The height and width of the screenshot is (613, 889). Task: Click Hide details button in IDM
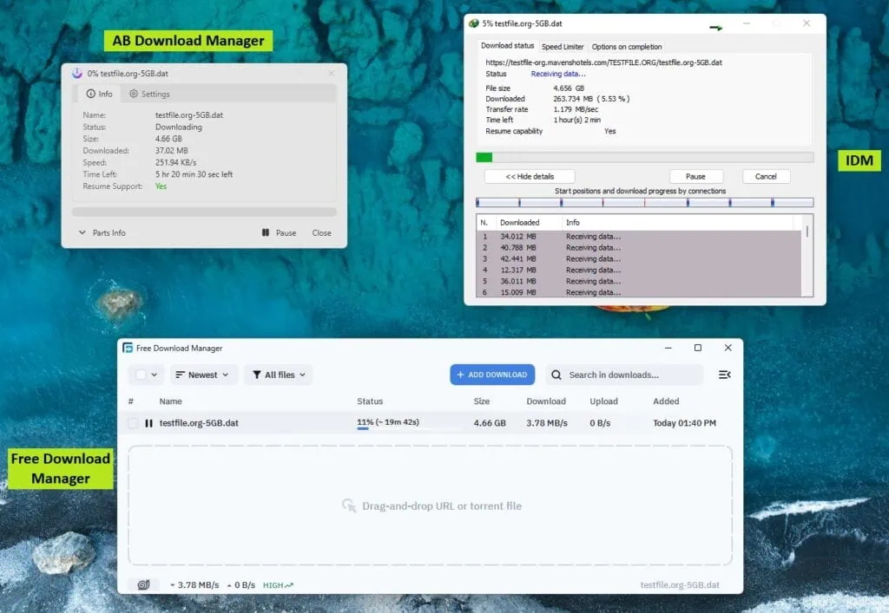click(530, 177)
